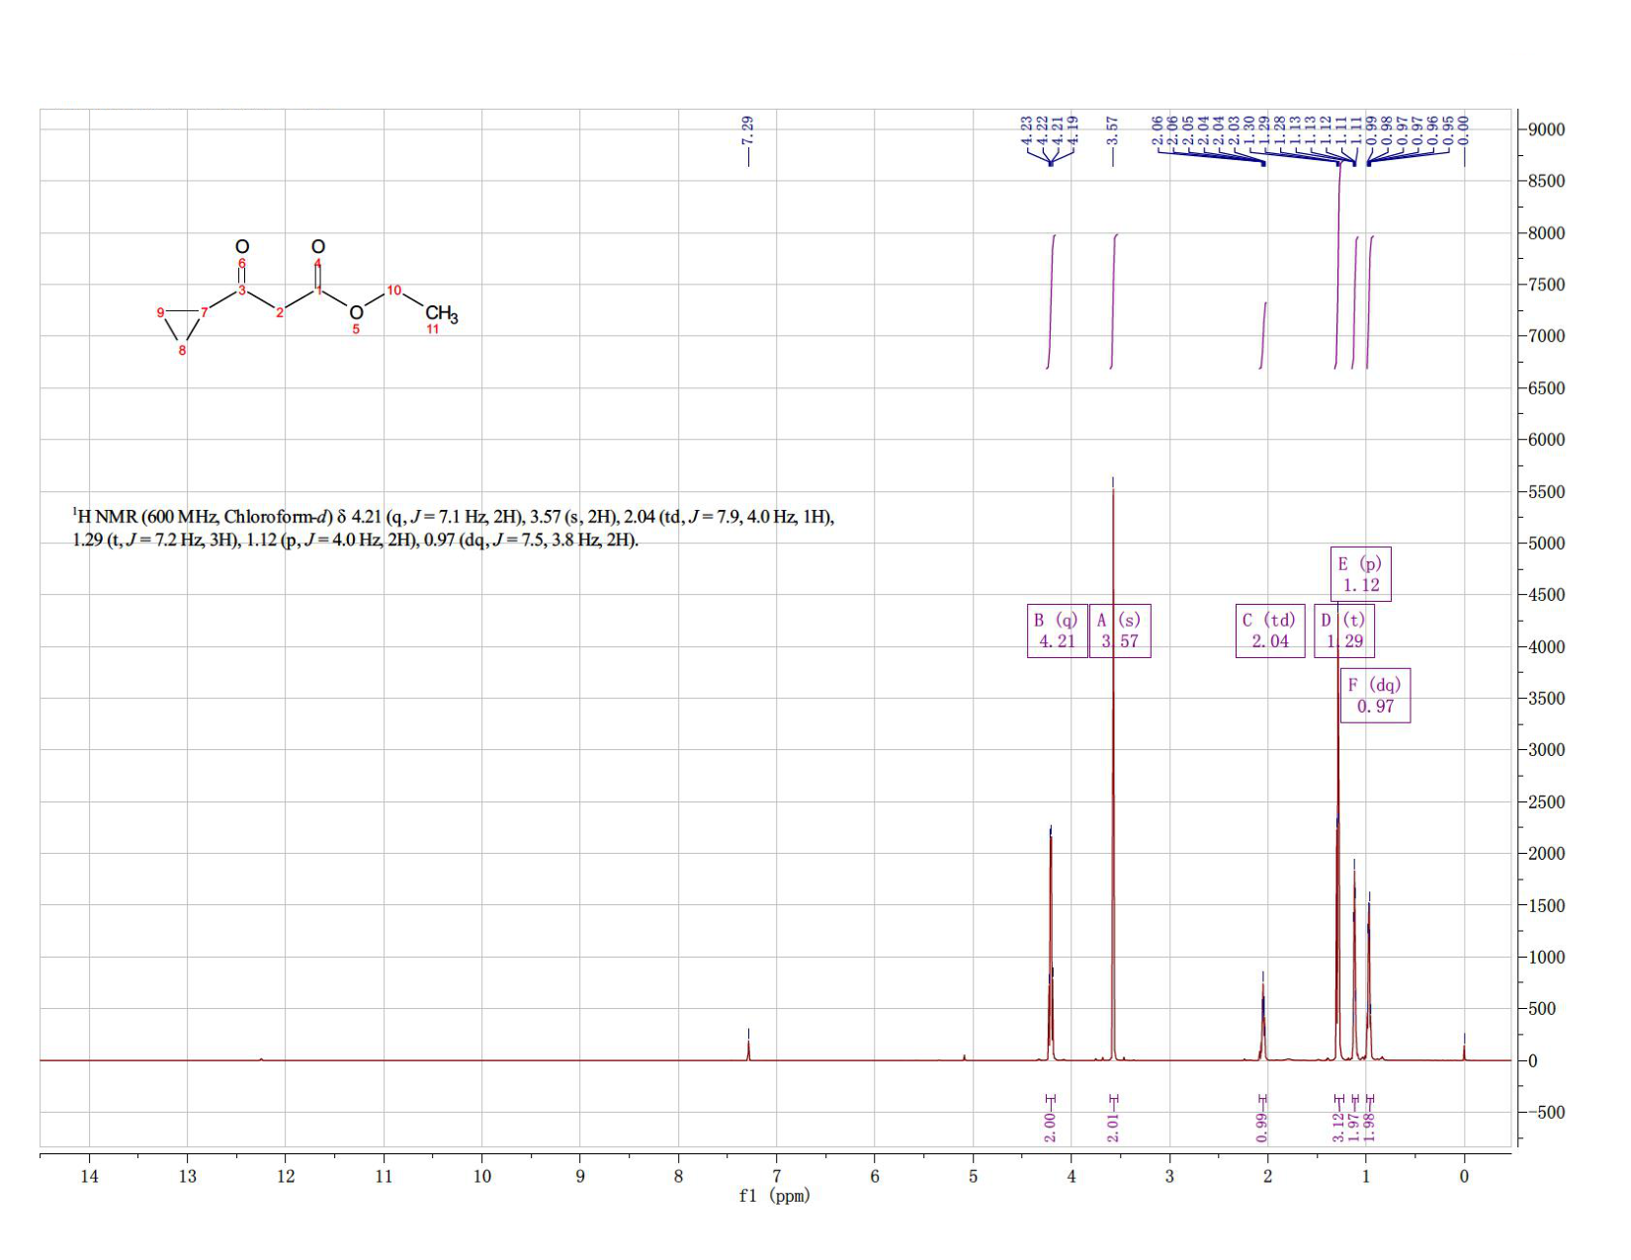The image size is (1631, 1260).
Task: Click y-axis tick label -500
Action: pos(1546,1112)
